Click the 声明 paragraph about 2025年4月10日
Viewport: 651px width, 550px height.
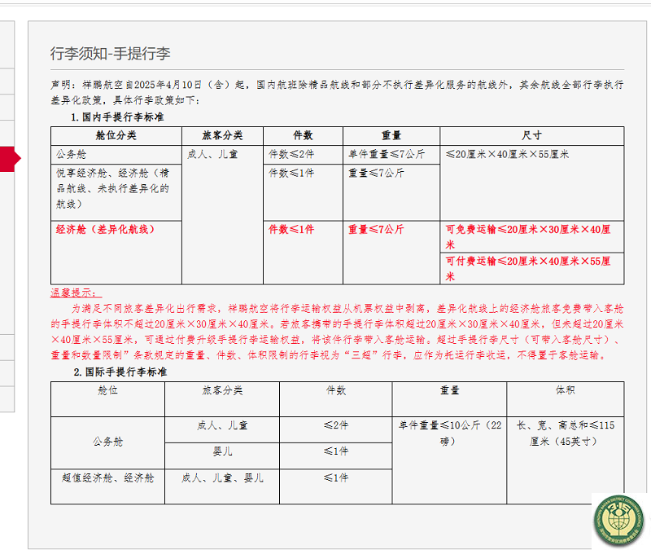click(337, 92)
